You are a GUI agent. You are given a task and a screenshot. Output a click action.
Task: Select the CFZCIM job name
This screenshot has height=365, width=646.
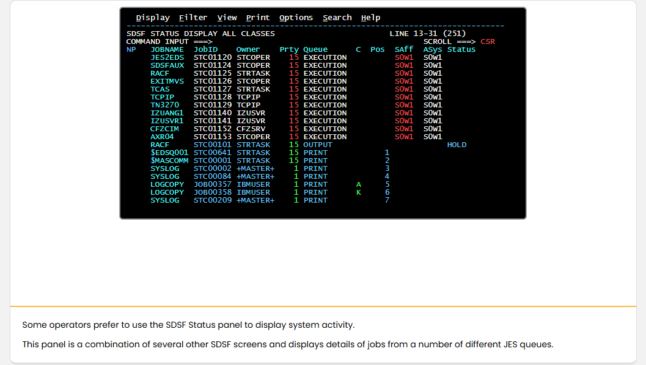tap(165, 129)
